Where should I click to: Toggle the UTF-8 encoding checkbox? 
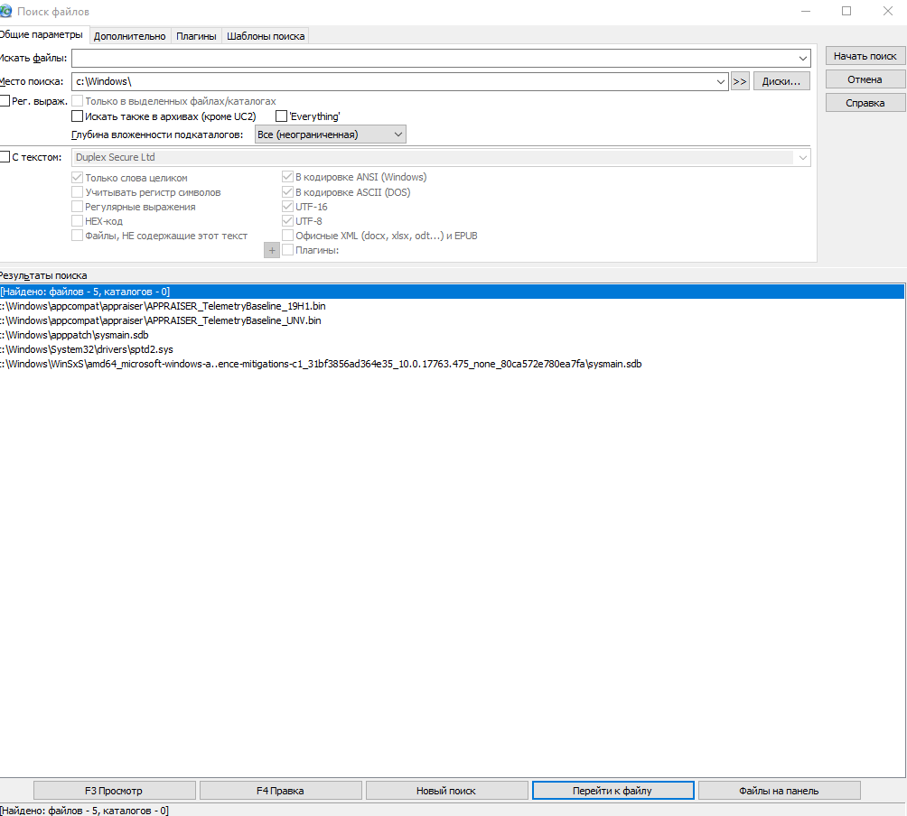pyautogui.click(x=287, y=221)
